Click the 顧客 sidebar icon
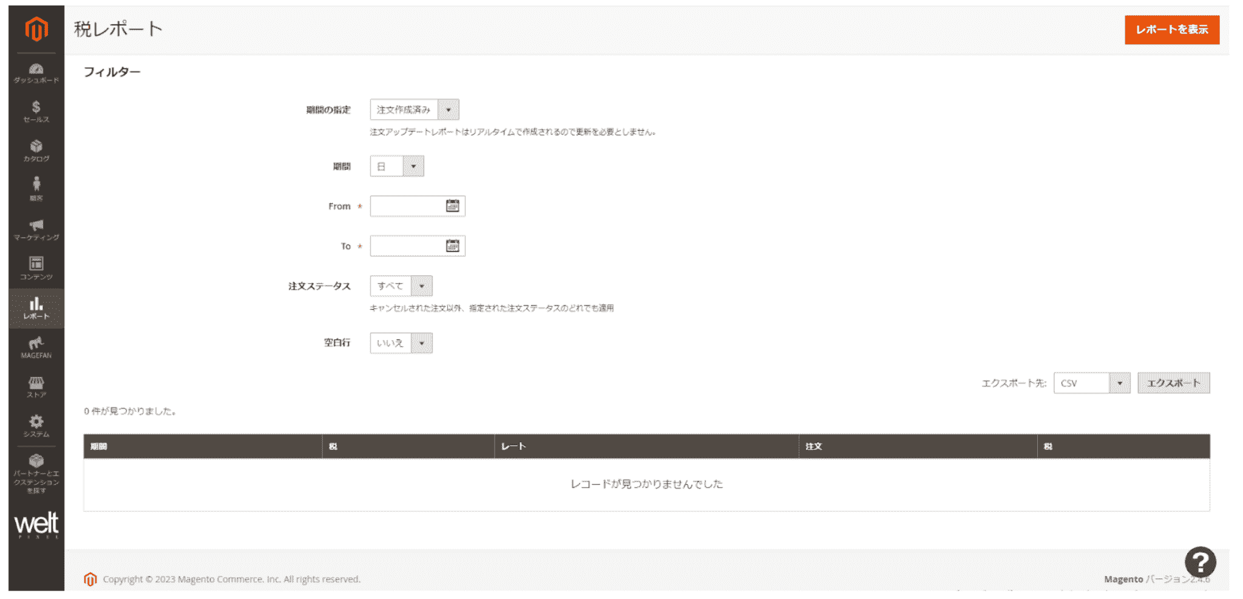Image resolution: width=1243 pixels, height=599 pixels. coord(36,189)
